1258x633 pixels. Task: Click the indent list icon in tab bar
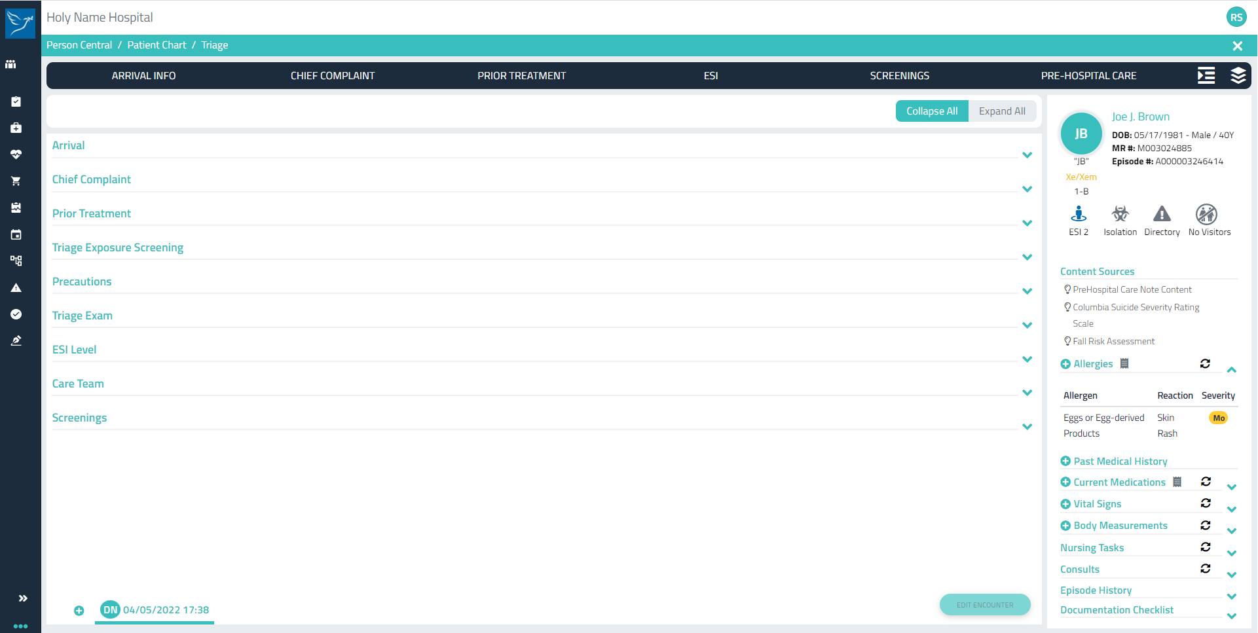pos(1206,75)
